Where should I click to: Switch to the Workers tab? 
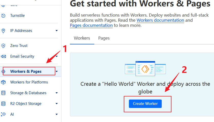coord(82,38)
